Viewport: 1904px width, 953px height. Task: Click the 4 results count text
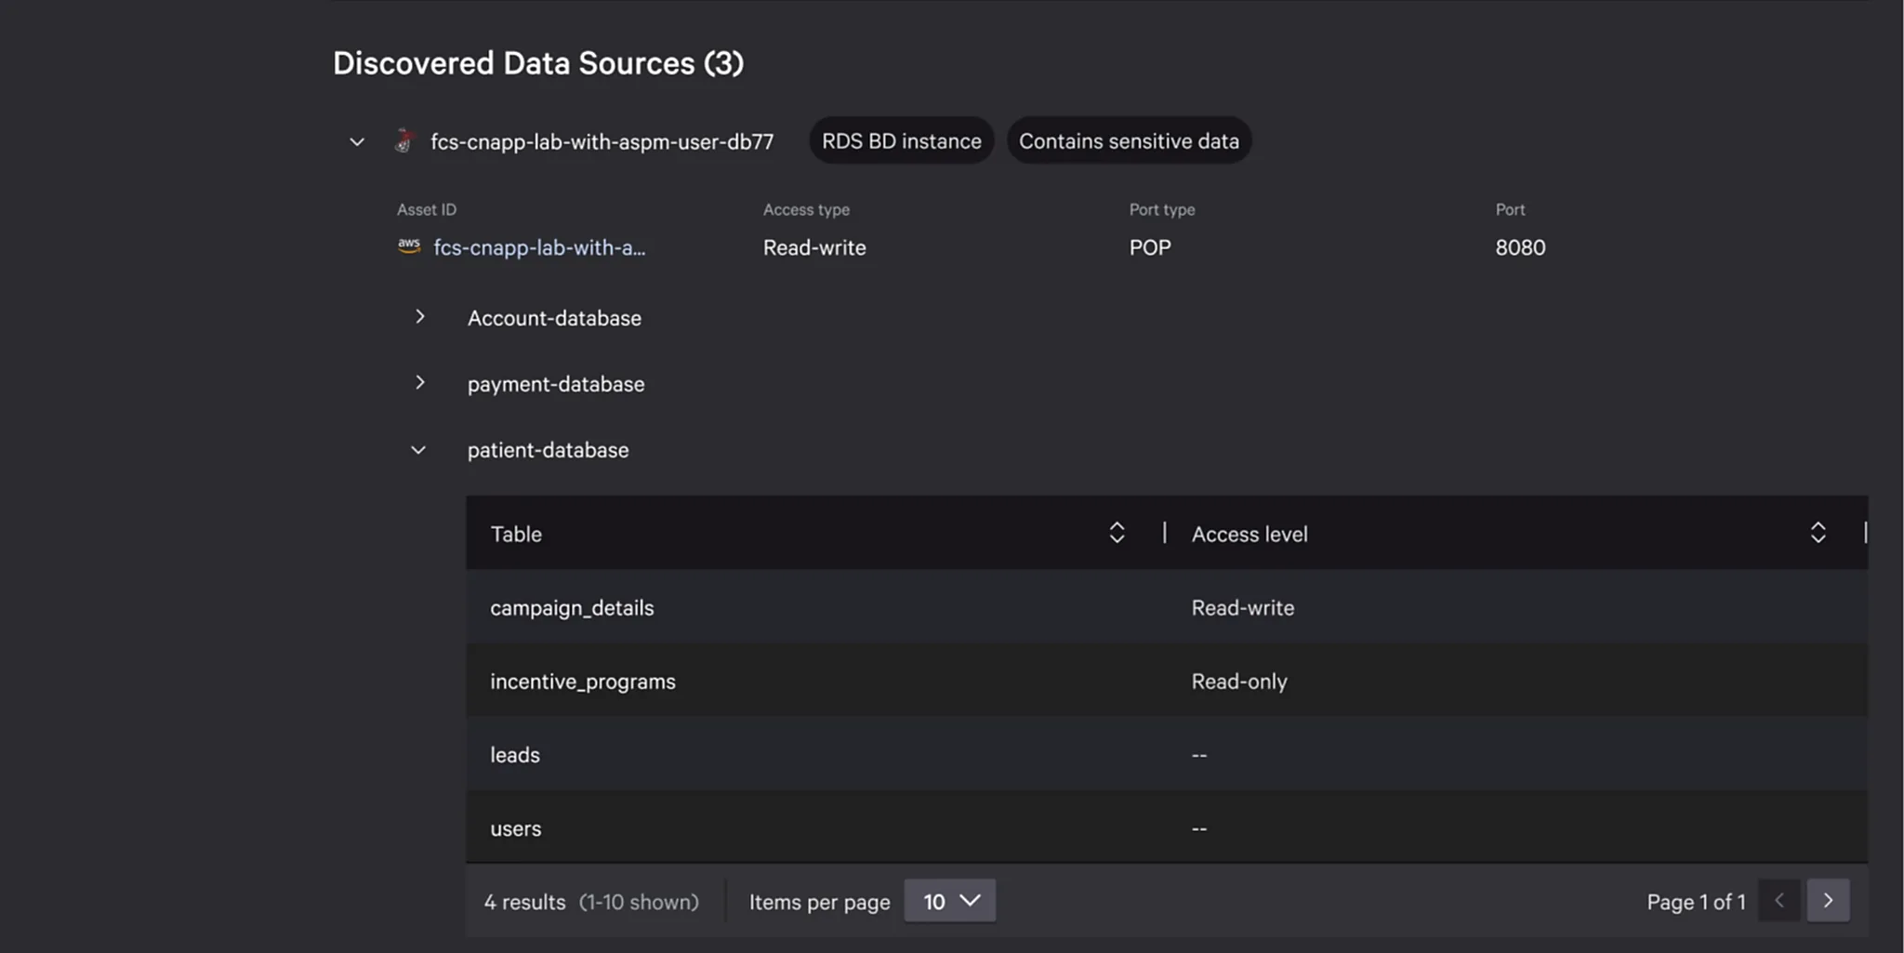[x=524, y=902]
